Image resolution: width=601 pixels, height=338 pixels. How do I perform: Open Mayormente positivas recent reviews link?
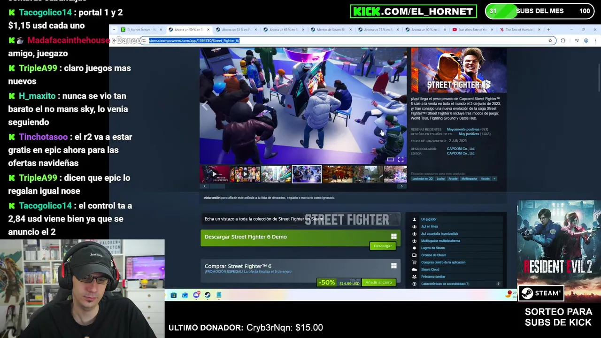[463, 129]
